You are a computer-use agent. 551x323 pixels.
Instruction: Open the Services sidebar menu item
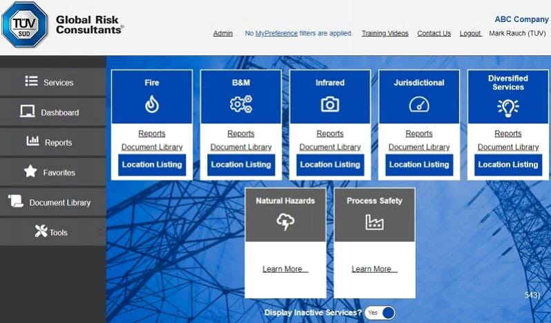coord(52,82)
